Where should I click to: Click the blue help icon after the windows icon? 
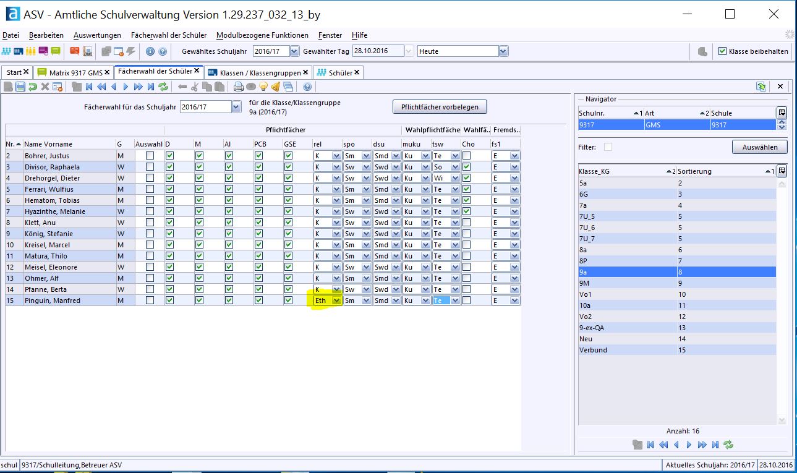pyautogui.click(x=307, y=87)
